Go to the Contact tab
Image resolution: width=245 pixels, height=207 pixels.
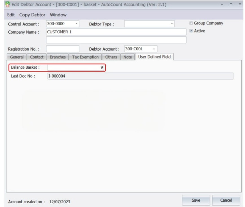(37, 57)
